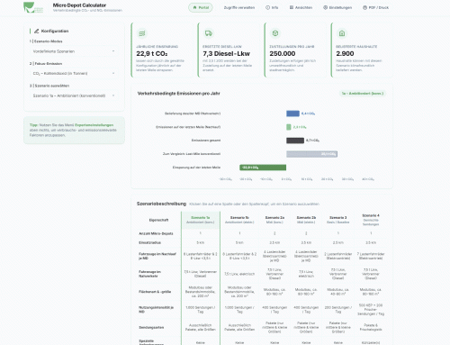Select the Szenario 3 column header
The height and width of the screenshot is (345, 450).
tap(337, 220)
